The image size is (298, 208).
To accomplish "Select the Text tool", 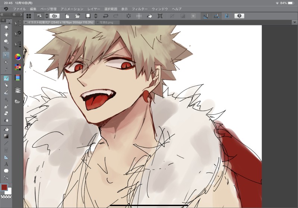I will 6,164.
